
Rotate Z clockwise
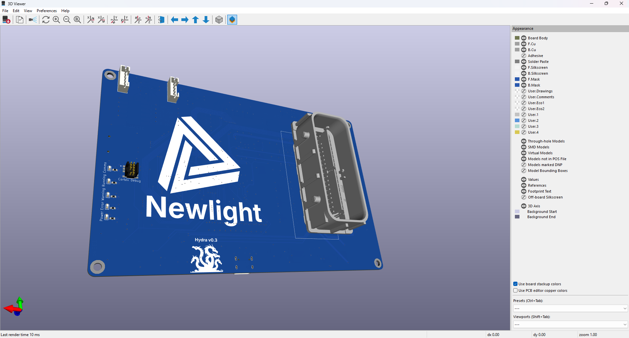[138, 20]
